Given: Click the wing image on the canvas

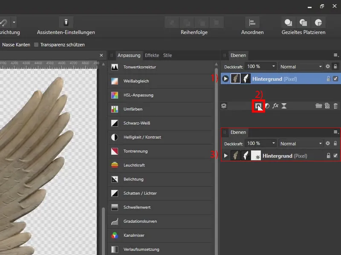Looking at the screenshot, I should pyautogui.click(x=35, y=165).
